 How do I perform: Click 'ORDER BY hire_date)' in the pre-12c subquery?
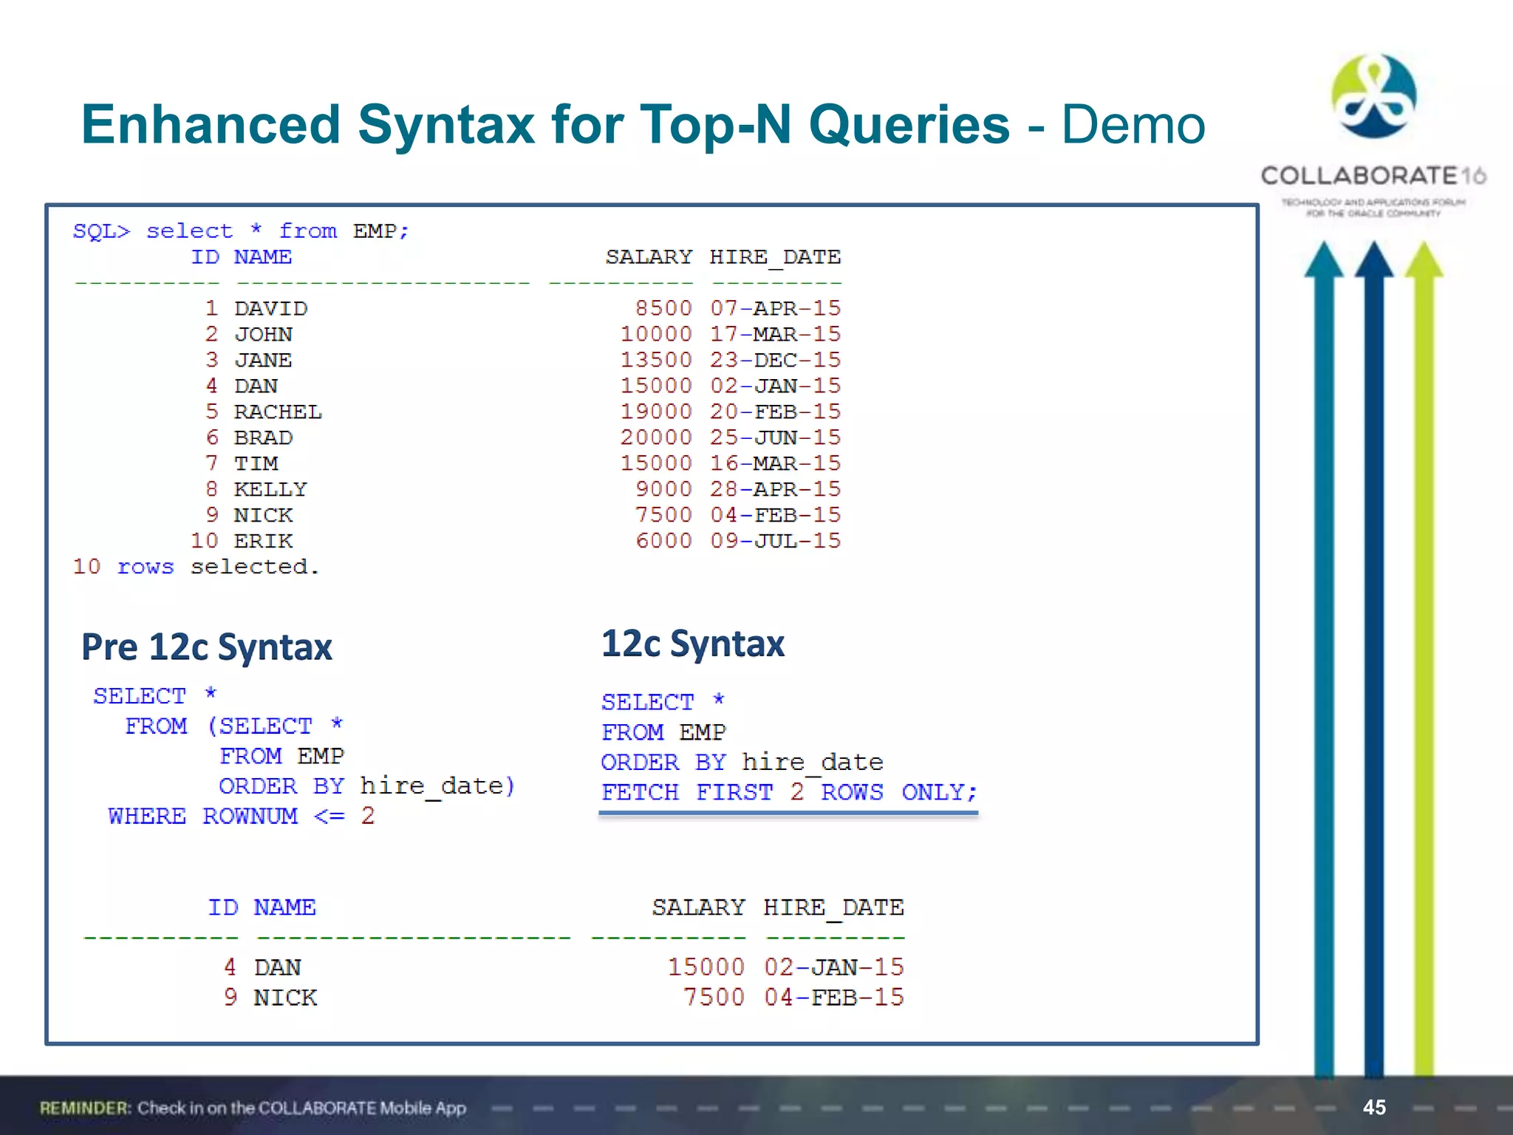pyautogui.click(x=367, y=785)
